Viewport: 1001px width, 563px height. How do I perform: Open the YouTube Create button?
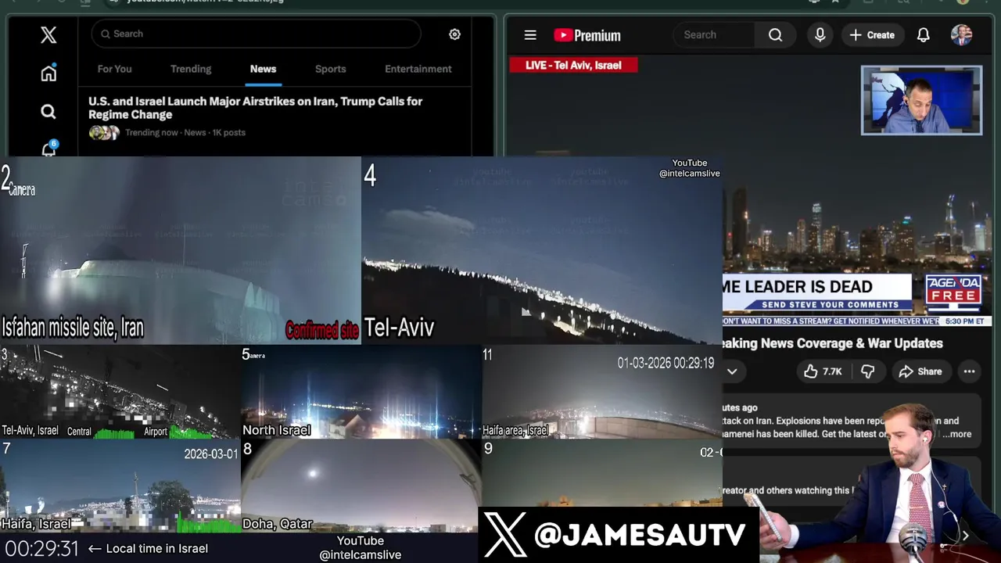coord(872,35)
